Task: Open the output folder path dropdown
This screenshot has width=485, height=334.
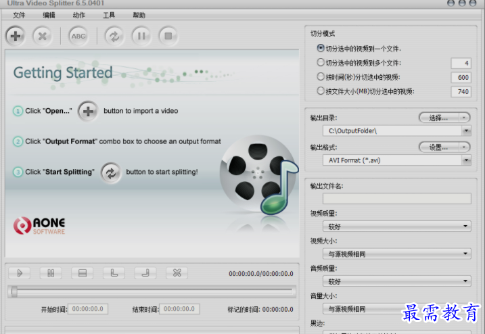Action: (x=466, y=130)
